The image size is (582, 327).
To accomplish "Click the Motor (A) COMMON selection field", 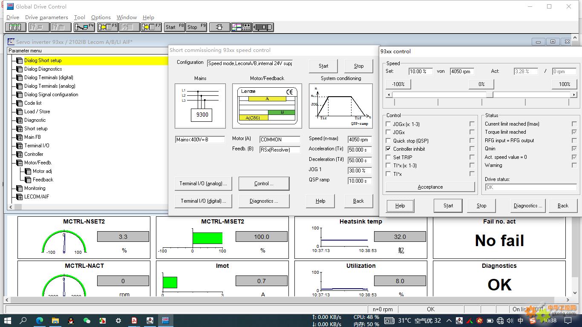I will point(280,139).
